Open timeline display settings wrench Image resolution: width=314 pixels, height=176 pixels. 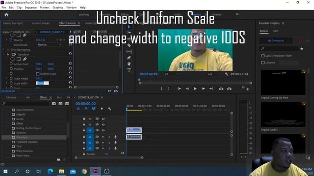[109, 109]
